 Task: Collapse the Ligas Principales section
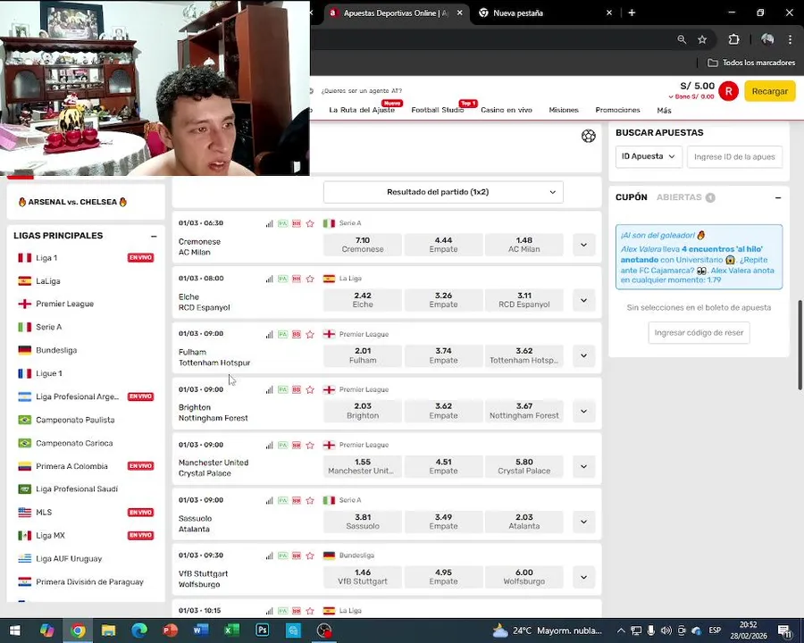[154, 236]
